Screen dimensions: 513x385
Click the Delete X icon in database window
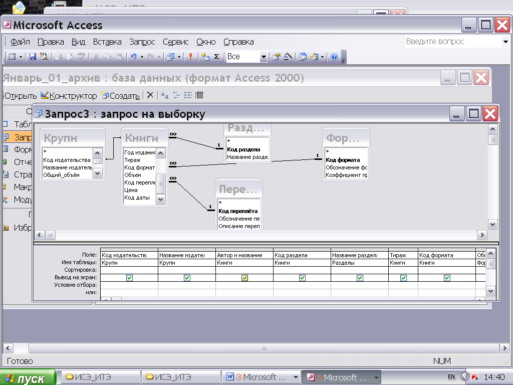point(150,95)
